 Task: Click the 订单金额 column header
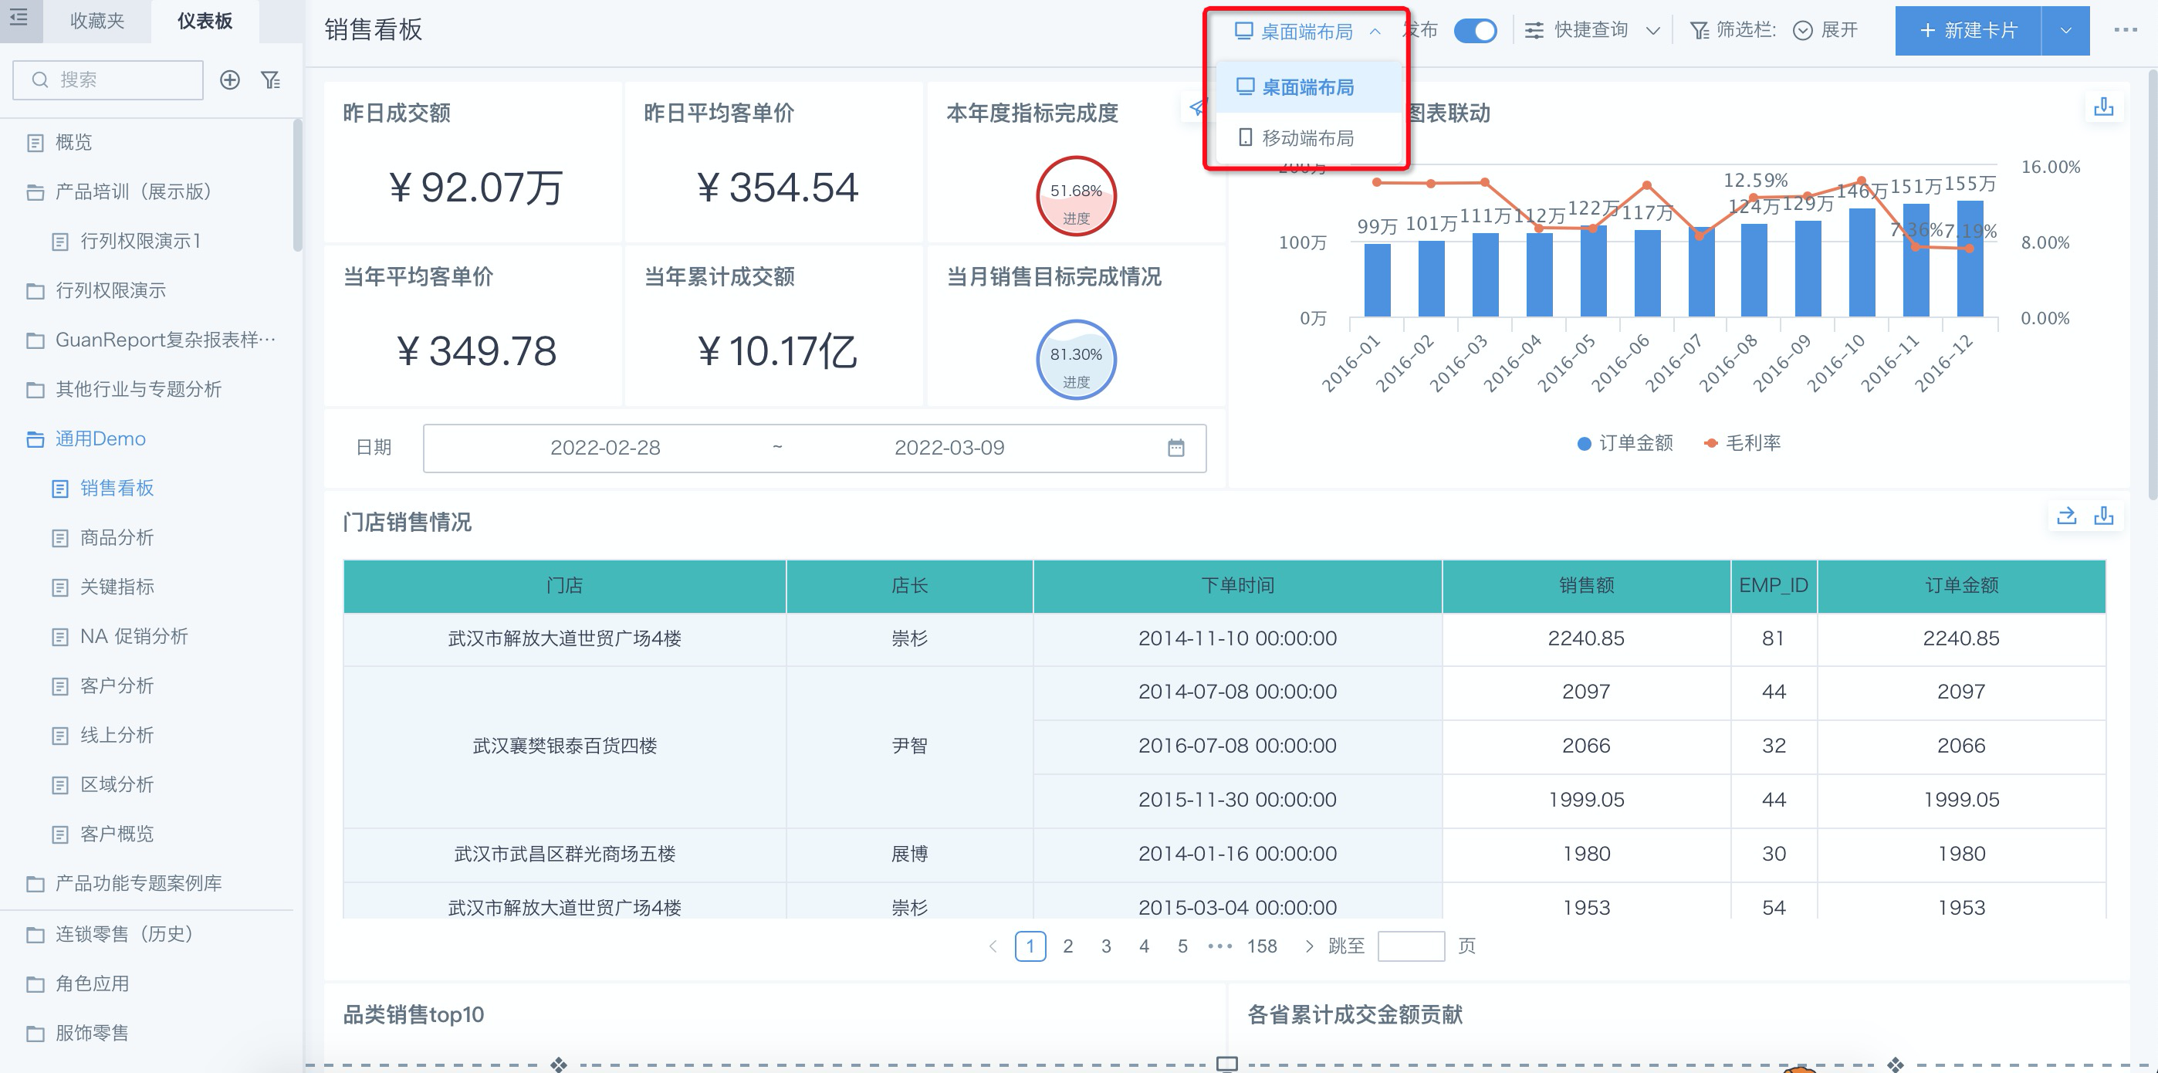coord(1961,585)
